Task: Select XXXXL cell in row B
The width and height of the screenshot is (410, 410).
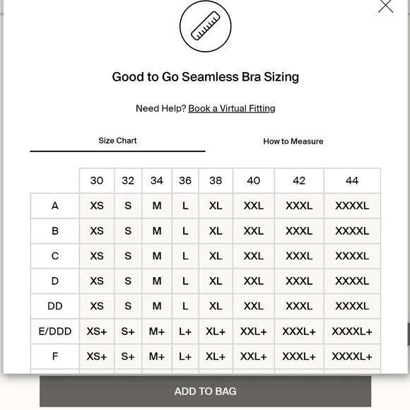Action: coord(352,231)
